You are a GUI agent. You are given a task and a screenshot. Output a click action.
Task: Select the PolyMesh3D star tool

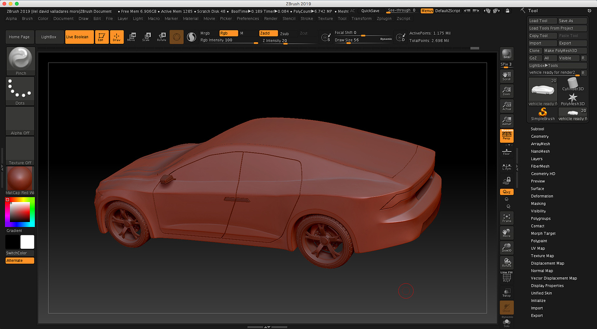tap(572, 99)
